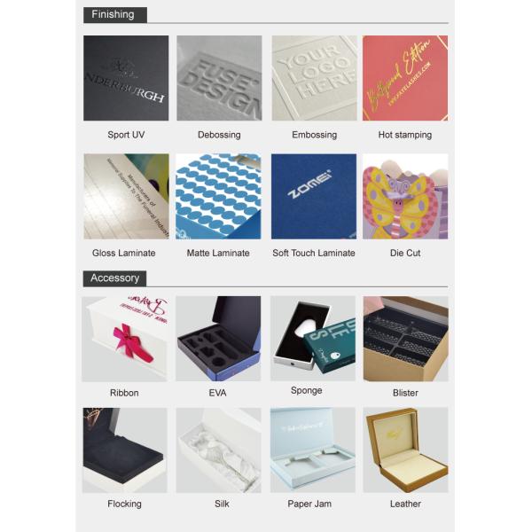The image size is (532, 532).
Task: Choose the Embossing sample image
Action: pyautogui.click(x=314, y=78)
